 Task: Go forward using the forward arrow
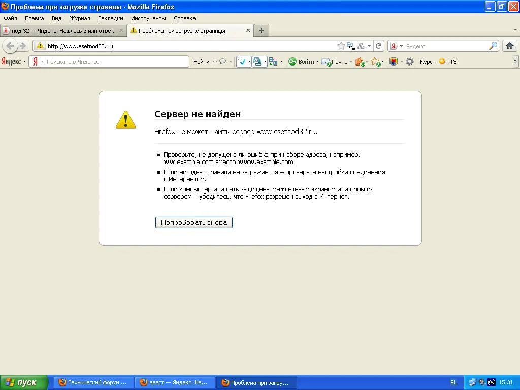click(x=22, y=46)
